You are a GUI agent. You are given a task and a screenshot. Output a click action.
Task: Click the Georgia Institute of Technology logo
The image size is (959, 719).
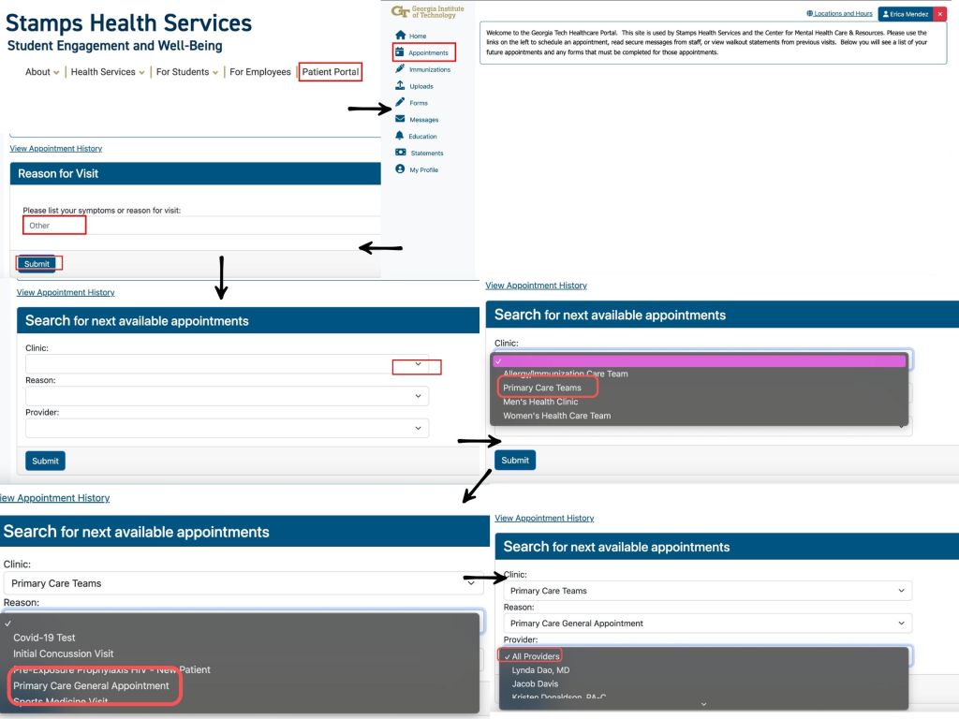click(427, 11)
